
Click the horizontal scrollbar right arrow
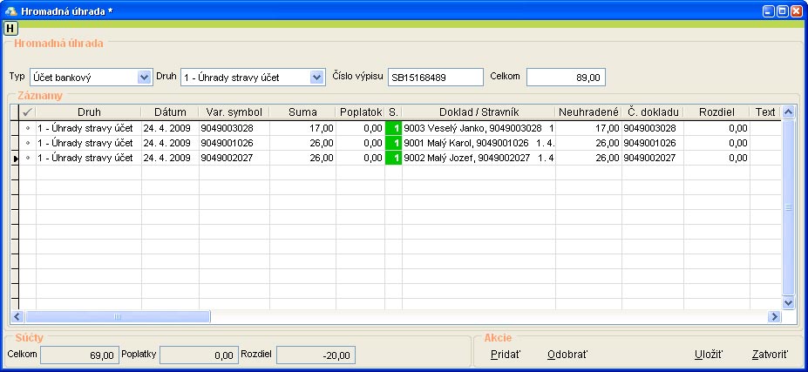(x=772, y=317)
